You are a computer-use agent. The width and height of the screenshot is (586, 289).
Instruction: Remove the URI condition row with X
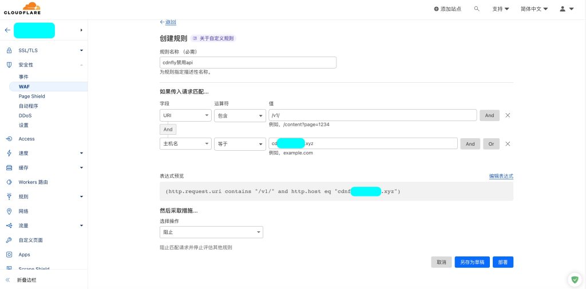(508, 115)
